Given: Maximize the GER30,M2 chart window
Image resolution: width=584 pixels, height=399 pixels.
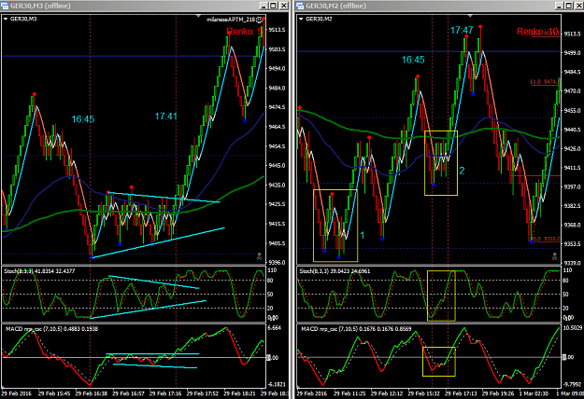Looking at the screenshot, I should (569, 6).
